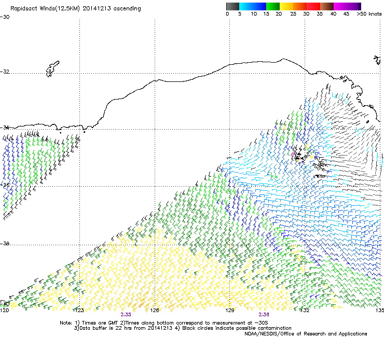Click the latitude label '-32'
Viewport: 384px width, 337px height.
(5, 72)
